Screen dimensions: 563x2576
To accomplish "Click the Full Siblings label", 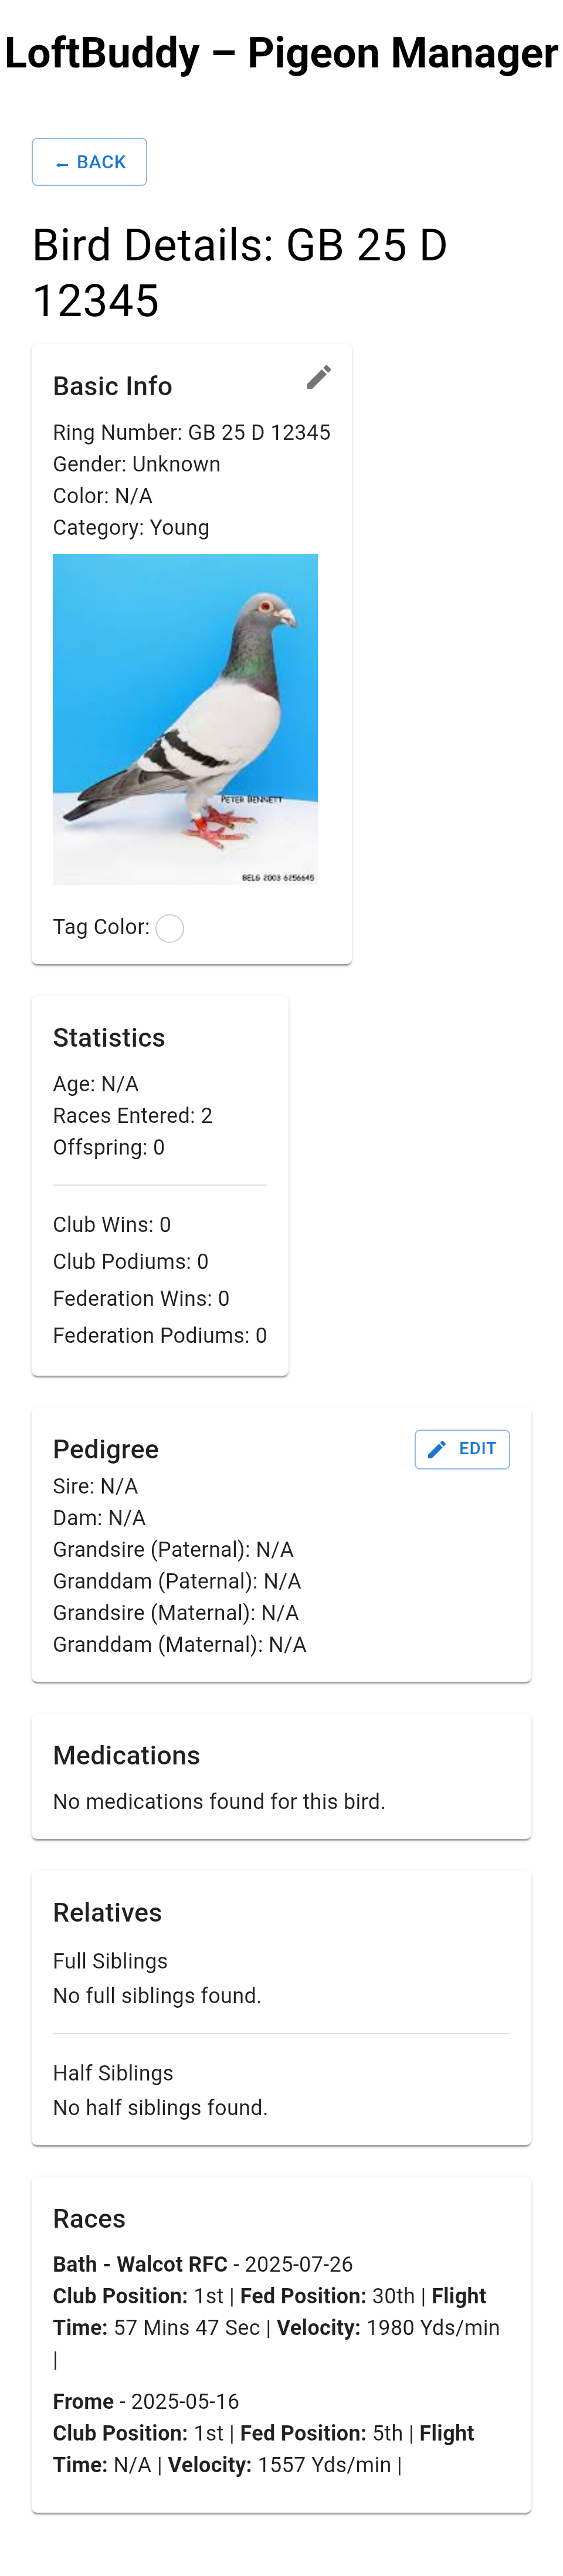I will pyautogui.click(x=110, y=1960).
